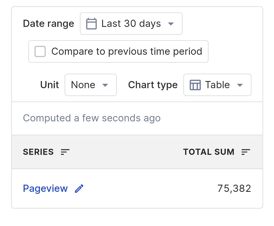Open the Chart type dropdown showing Table

pos(217,85)
